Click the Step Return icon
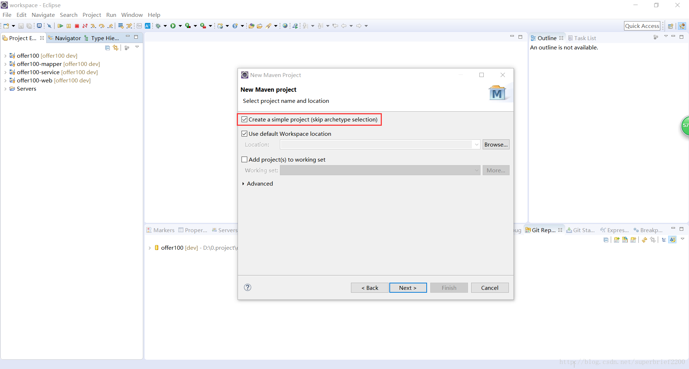 tap(110, 26)
